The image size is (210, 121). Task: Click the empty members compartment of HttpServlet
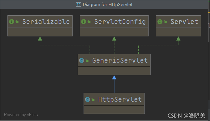pos(114,110)
